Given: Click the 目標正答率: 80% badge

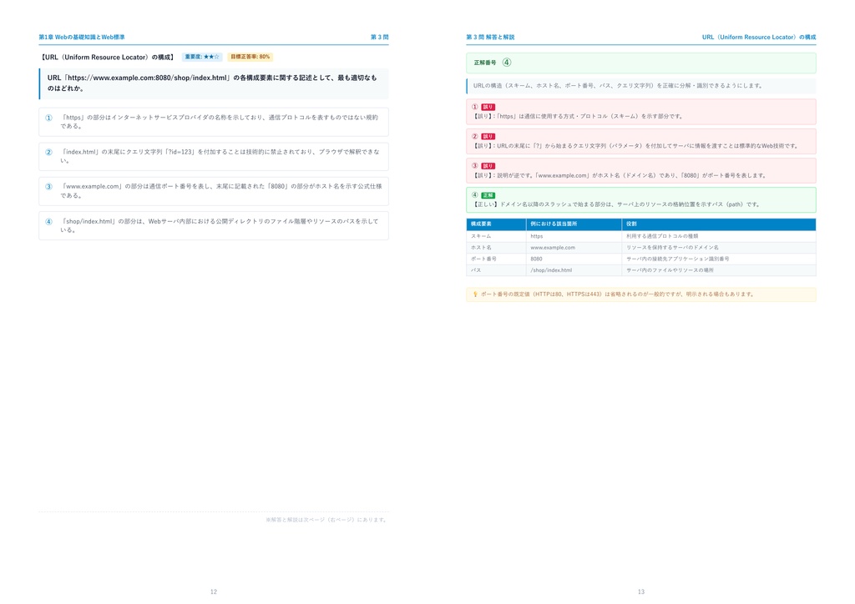Looking at the screenshot, I should pyautogui.click(x=250, y=57).
